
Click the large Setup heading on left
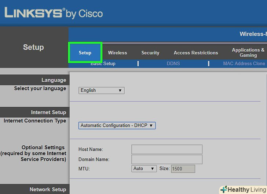click(33, 47)
